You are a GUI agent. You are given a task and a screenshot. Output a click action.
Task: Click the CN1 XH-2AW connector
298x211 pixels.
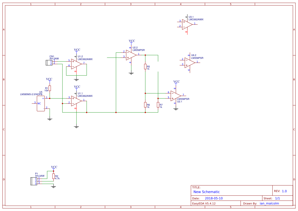[49, 62]
